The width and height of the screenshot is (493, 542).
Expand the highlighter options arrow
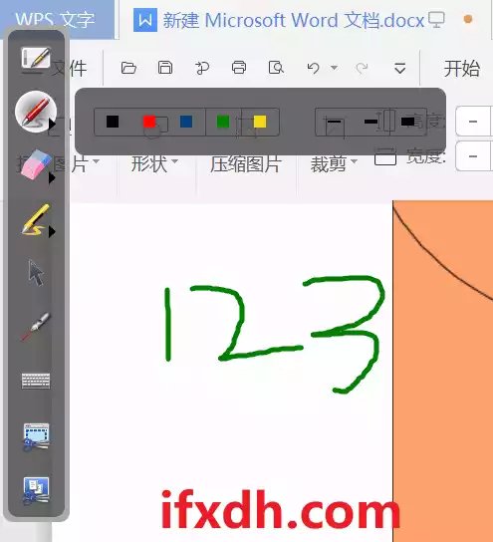52,231
